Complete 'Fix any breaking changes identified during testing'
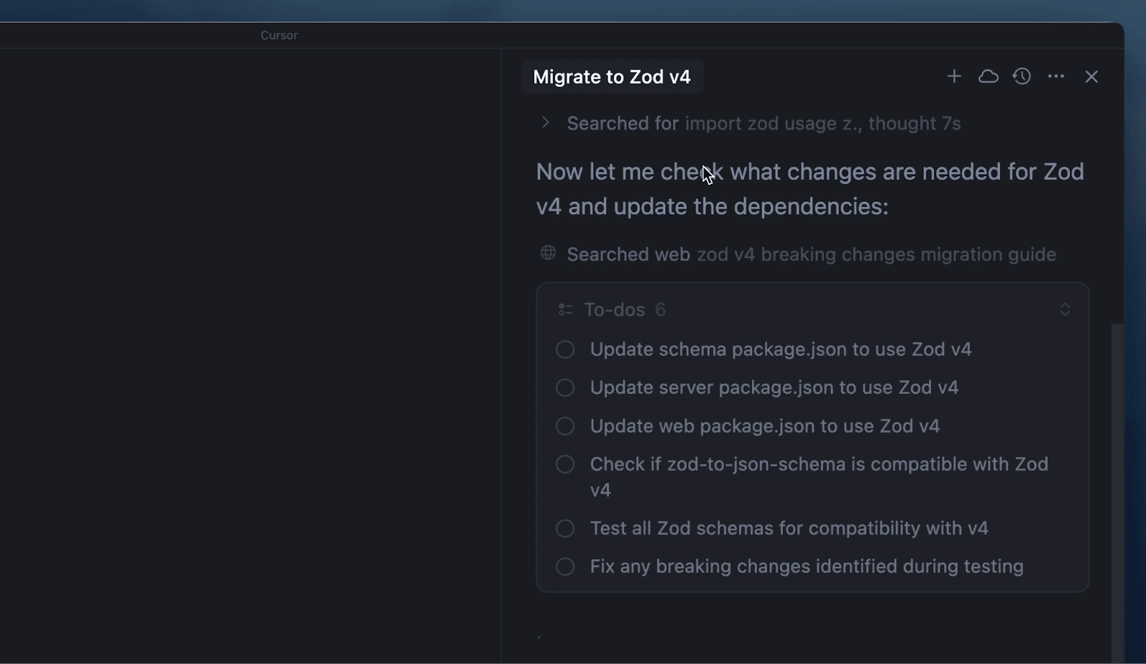Screen dimensions: 1146x664 point(564,566)
